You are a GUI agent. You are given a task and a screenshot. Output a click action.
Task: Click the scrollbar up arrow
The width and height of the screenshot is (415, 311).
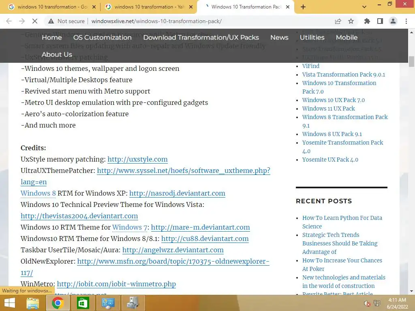(x=411, y=32)
